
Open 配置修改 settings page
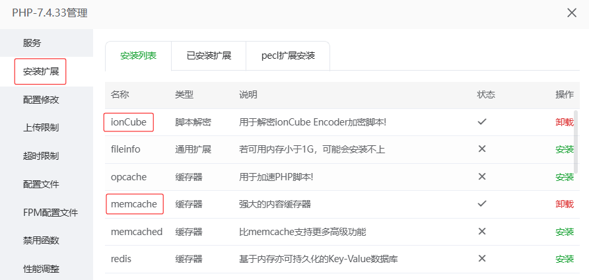pyautogui.click(x=41, y=100)
